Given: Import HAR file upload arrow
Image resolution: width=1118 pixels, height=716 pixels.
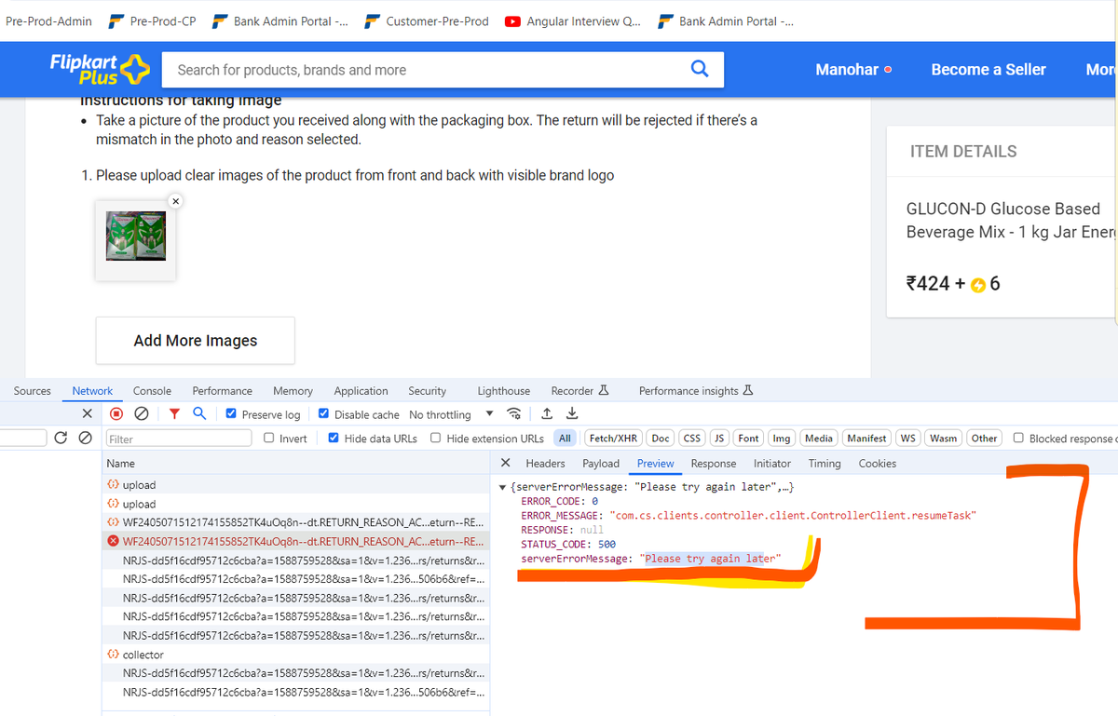Looking at the screenshot, I should point(547,414).
